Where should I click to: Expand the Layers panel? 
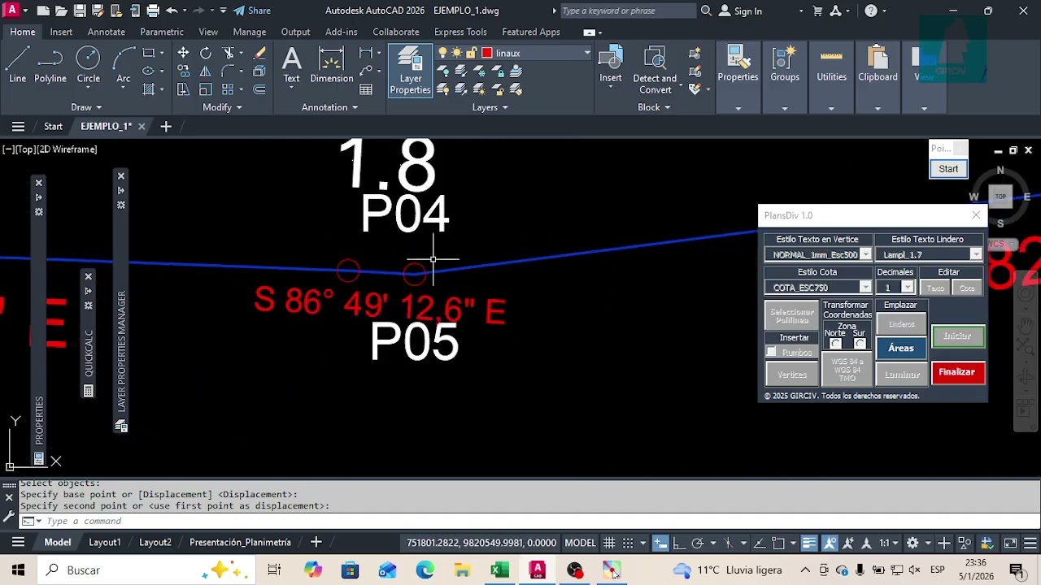click(x=490, y=107)
